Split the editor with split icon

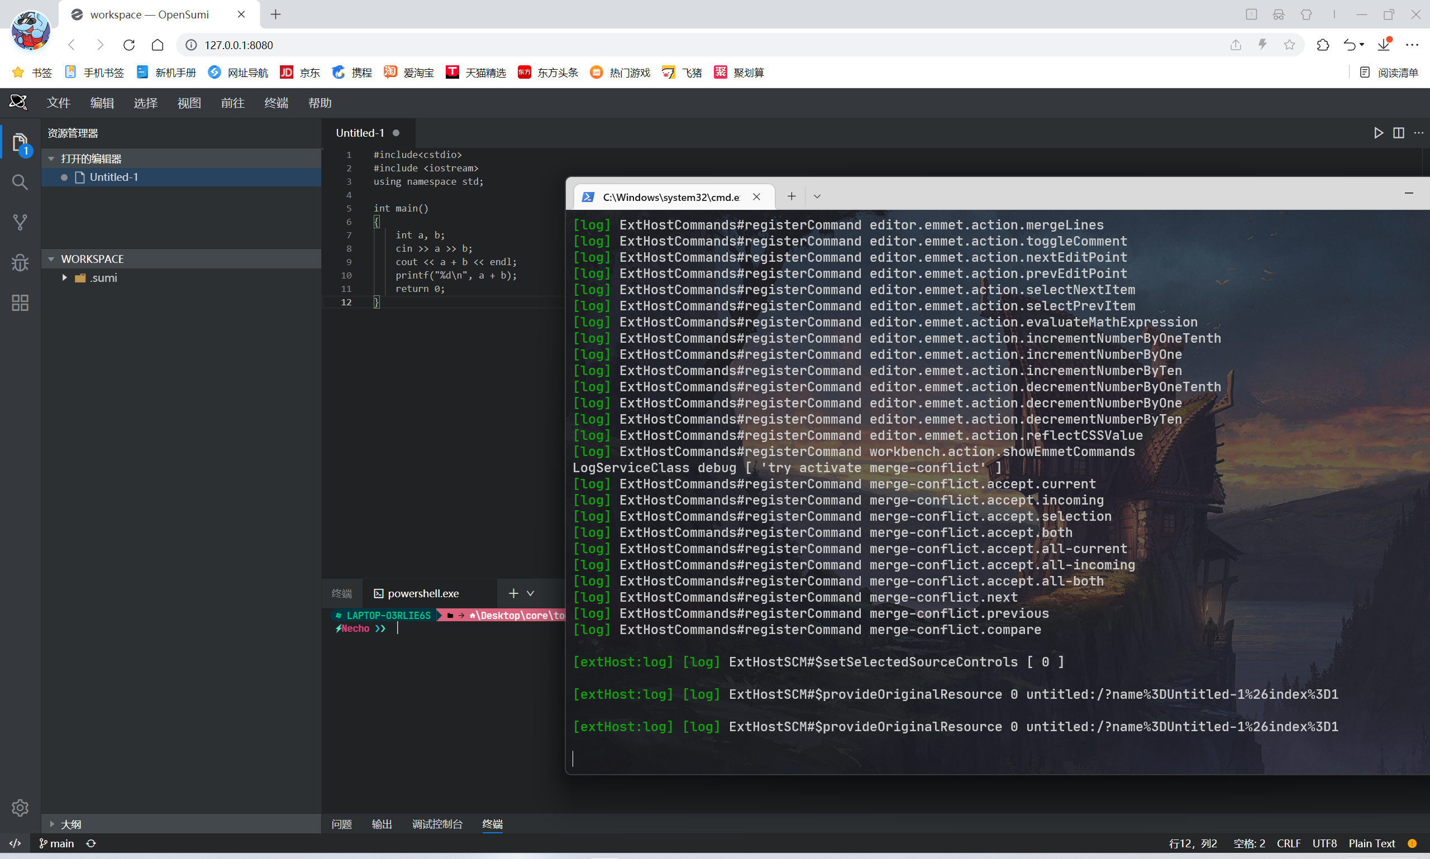[1399, 133]
